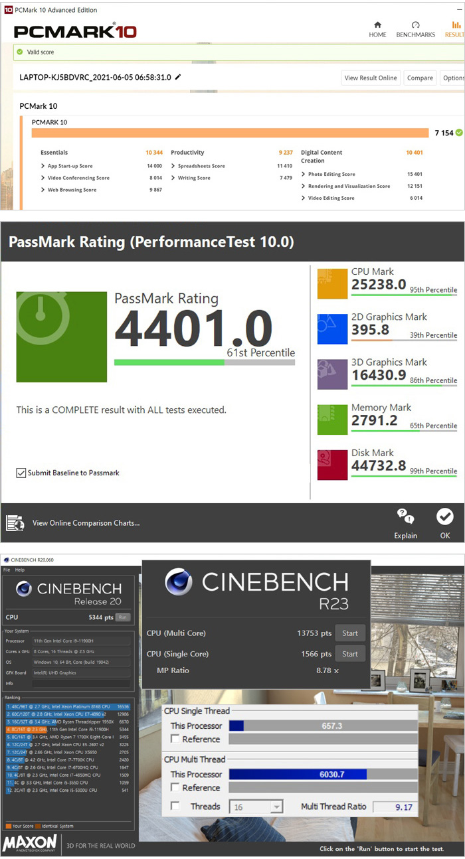465x859 pixels.
Task: Open the Threads count dropdown showing 16
Action: (x=256, y=807)
